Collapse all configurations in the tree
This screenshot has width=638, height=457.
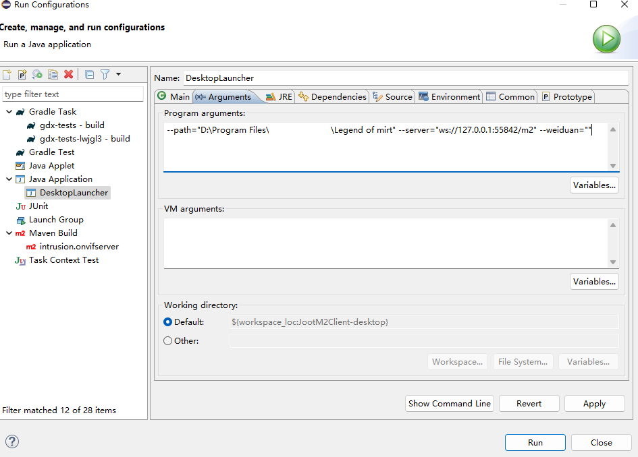(x=89, y=74)
